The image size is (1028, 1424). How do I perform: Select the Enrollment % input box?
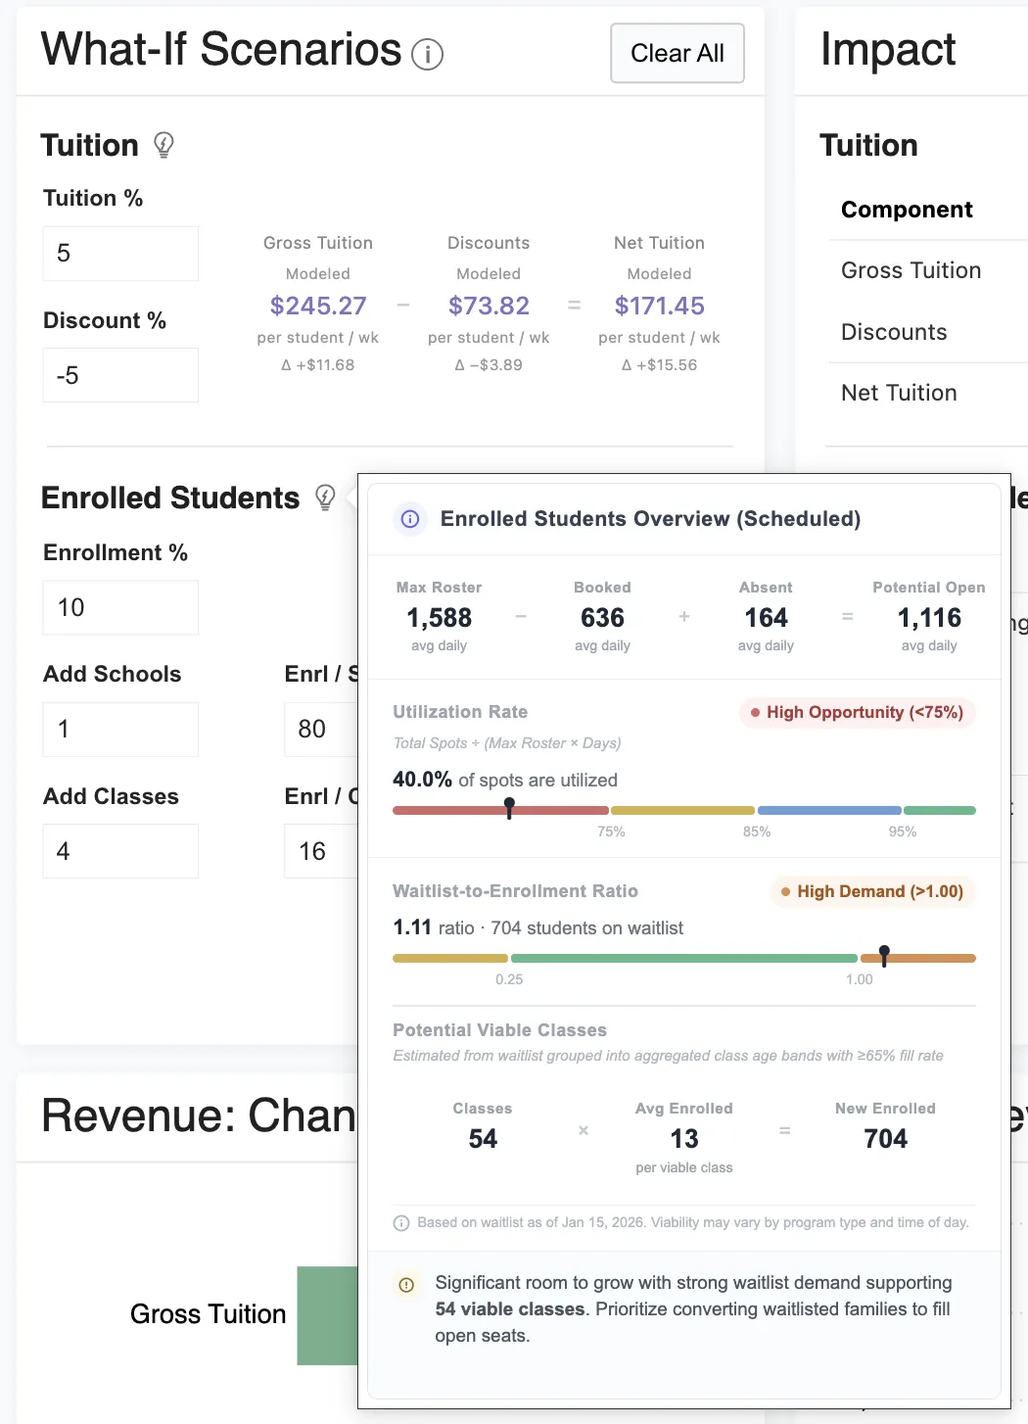120,608
